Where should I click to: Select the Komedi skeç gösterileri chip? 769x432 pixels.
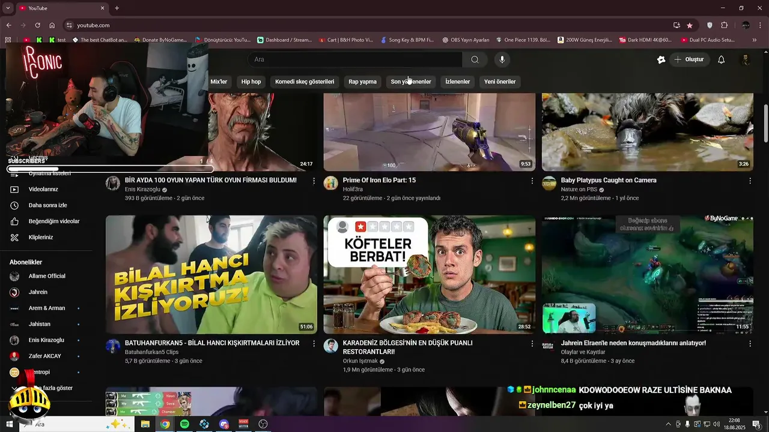[x=305, y=82]
